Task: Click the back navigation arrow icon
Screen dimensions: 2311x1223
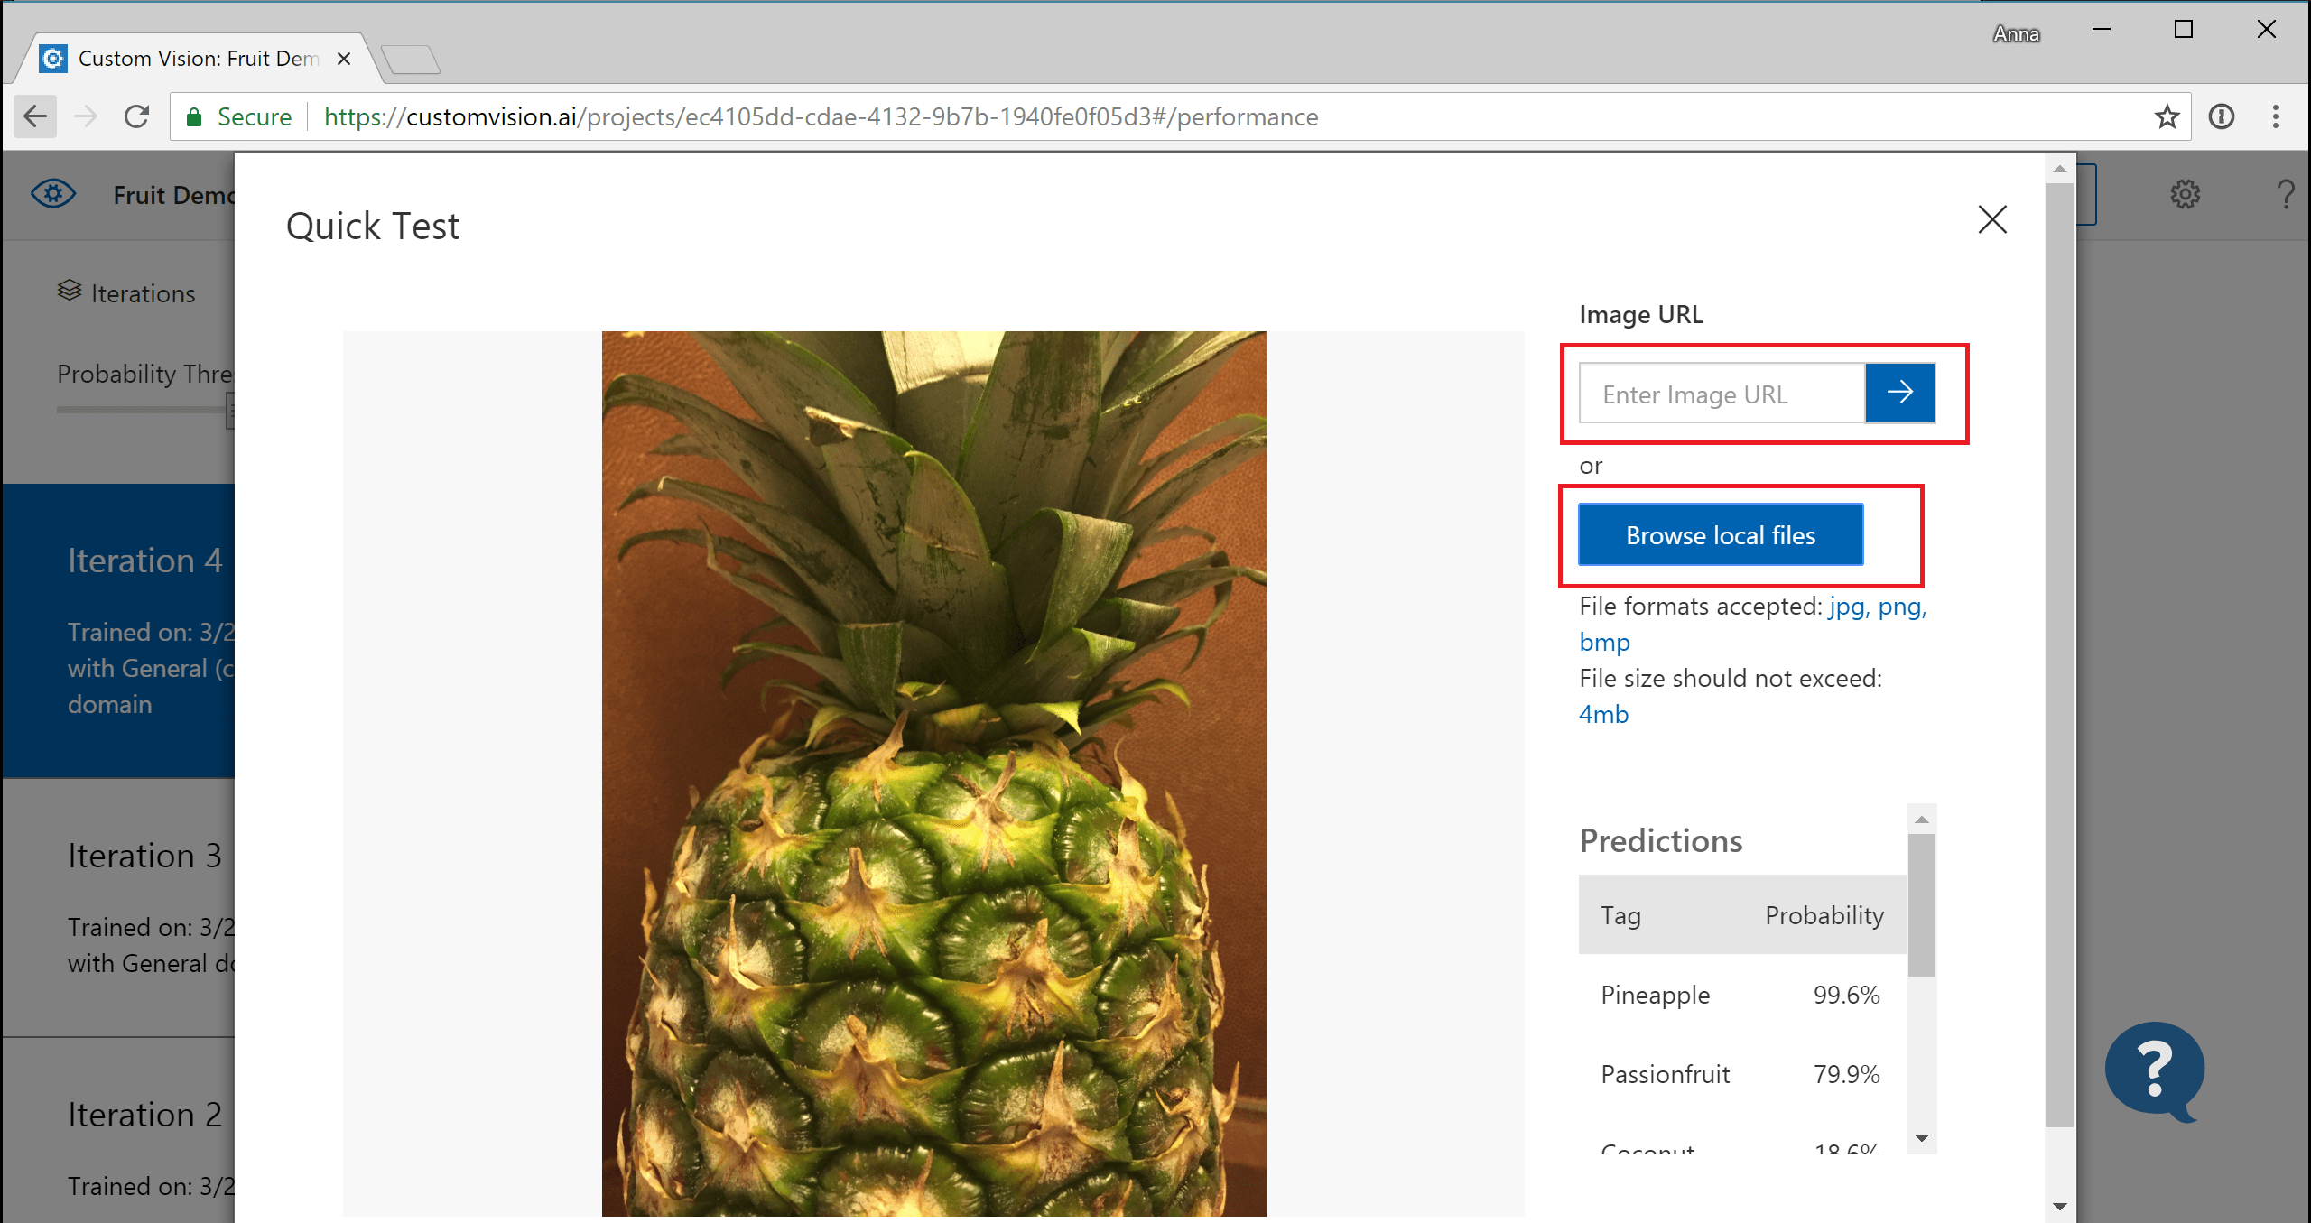Action: tap(35, 117)
